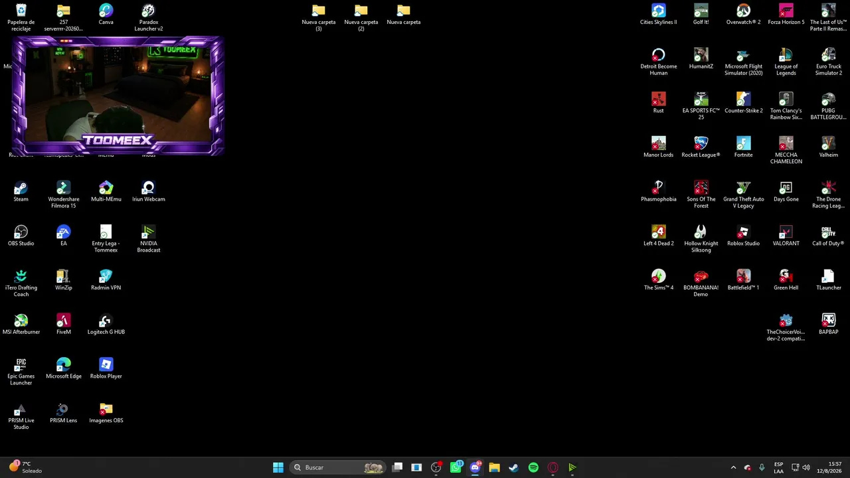
Task: Click the Phasmophobia desktop icon
Action: pyautogui.click(x=659, y=191)
